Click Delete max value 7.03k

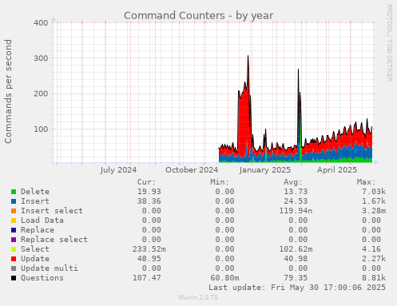(374, 192)
